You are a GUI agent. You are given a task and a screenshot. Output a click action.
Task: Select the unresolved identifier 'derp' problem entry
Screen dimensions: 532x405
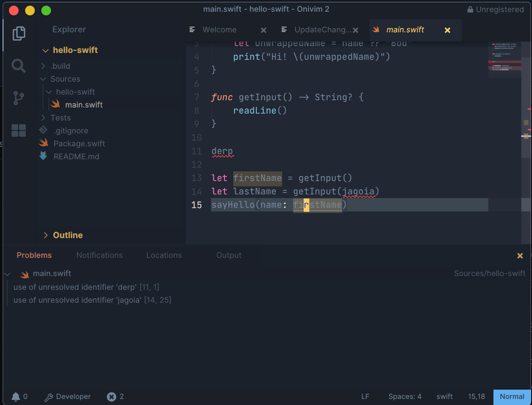(x=86, y=287)
